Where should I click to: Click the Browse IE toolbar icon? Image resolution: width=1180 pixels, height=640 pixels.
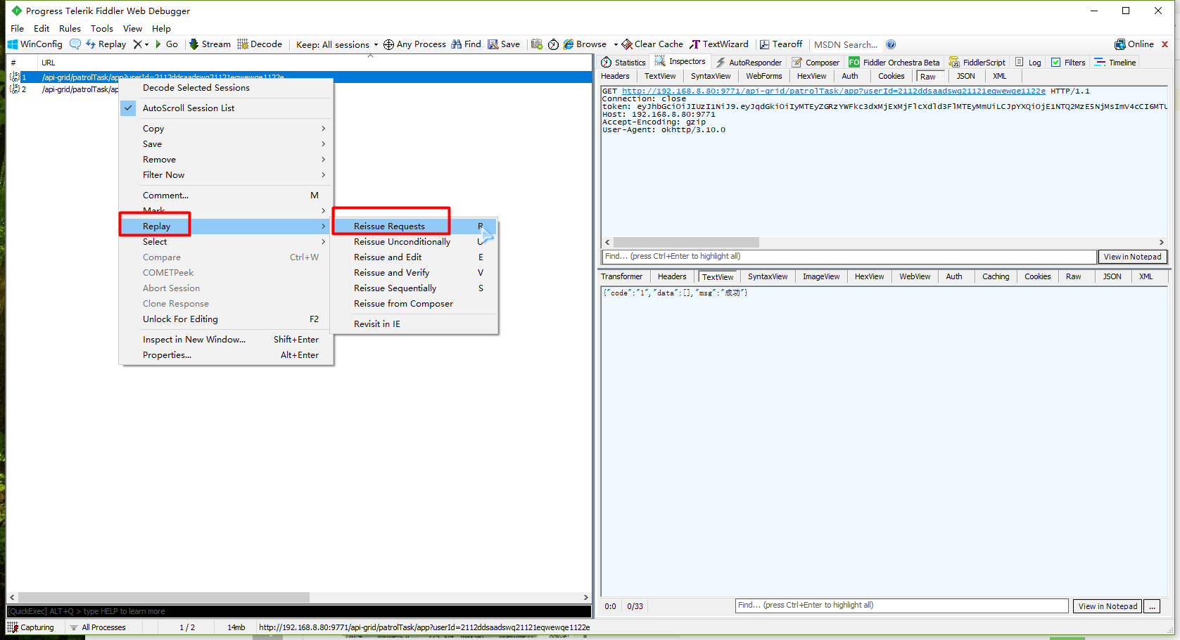click(569, 44)
